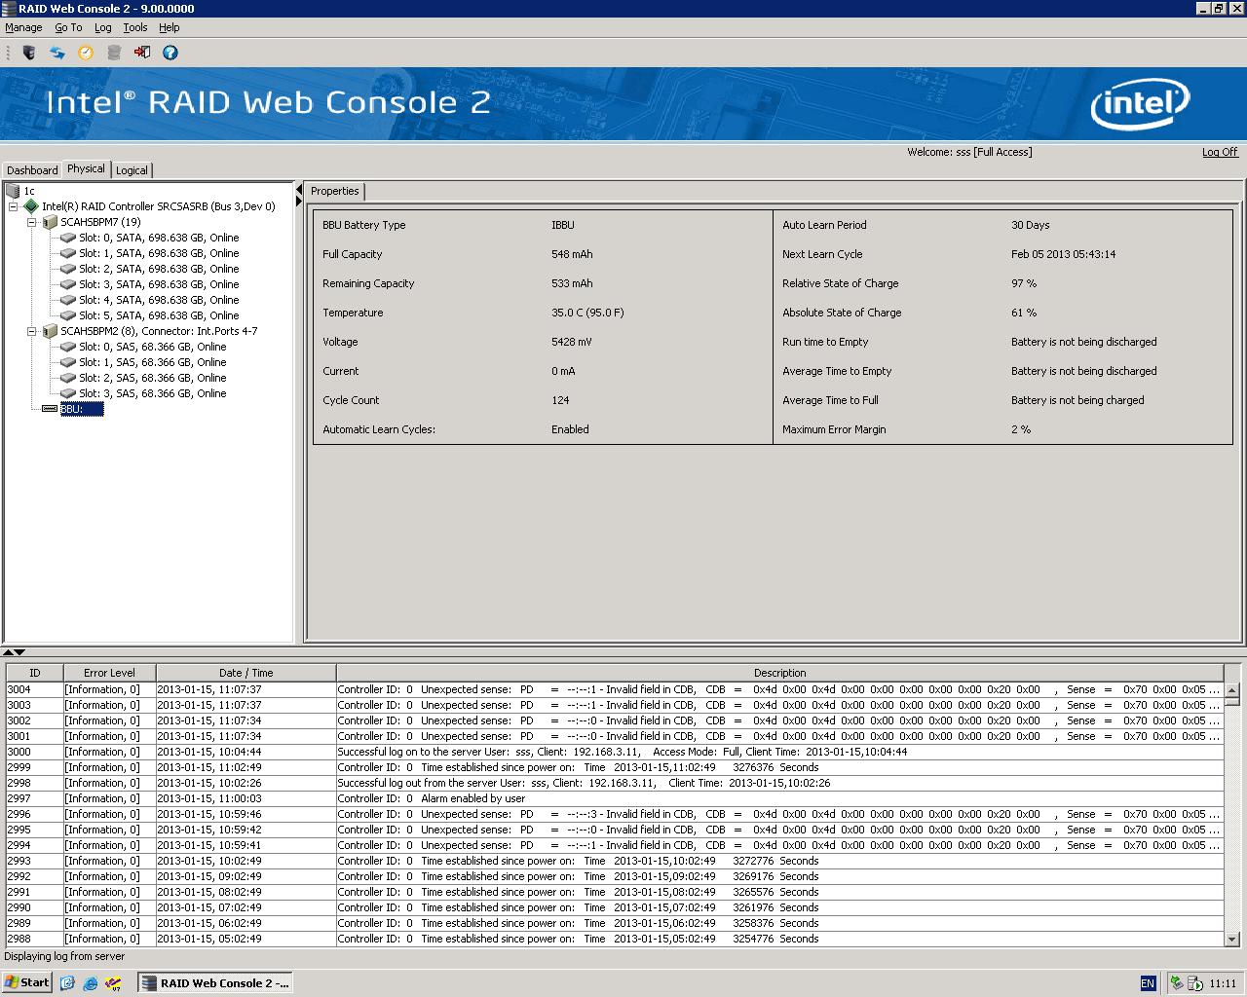
Task: Click the Internet Explorer quick launch icon
Action: [91, 983]
